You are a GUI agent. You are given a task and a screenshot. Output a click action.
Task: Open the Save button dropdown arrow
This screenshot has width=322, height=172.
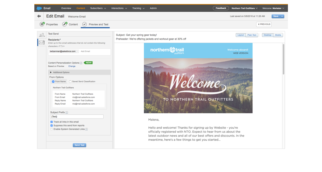point(282,16)
